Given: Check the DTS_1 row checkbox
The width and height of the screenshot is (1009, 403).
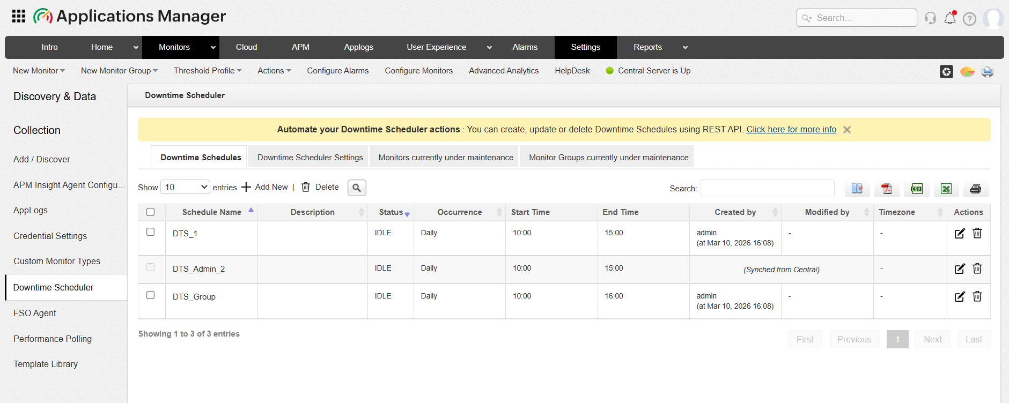Looking at the screenshot, I should [x=151, y=232].
